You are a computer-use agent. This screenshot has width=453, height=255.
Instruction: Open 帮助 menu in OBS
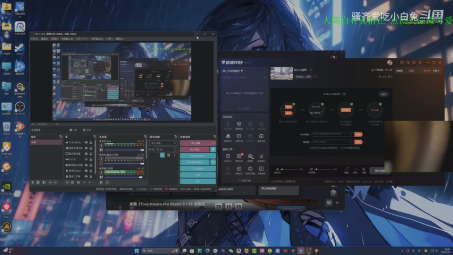pyautogui.click(x=119, y=39)
